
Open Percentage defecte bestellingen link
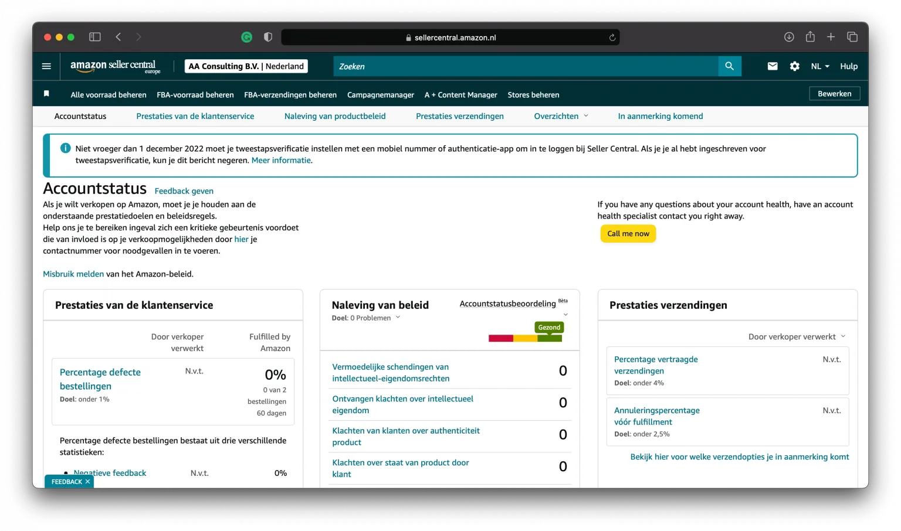tap(100, 379)
